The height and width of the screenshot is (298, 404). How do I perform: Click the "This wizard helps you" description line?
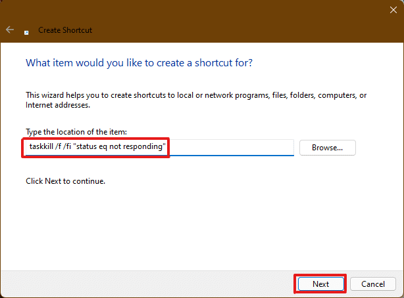[x=196, y=95]
